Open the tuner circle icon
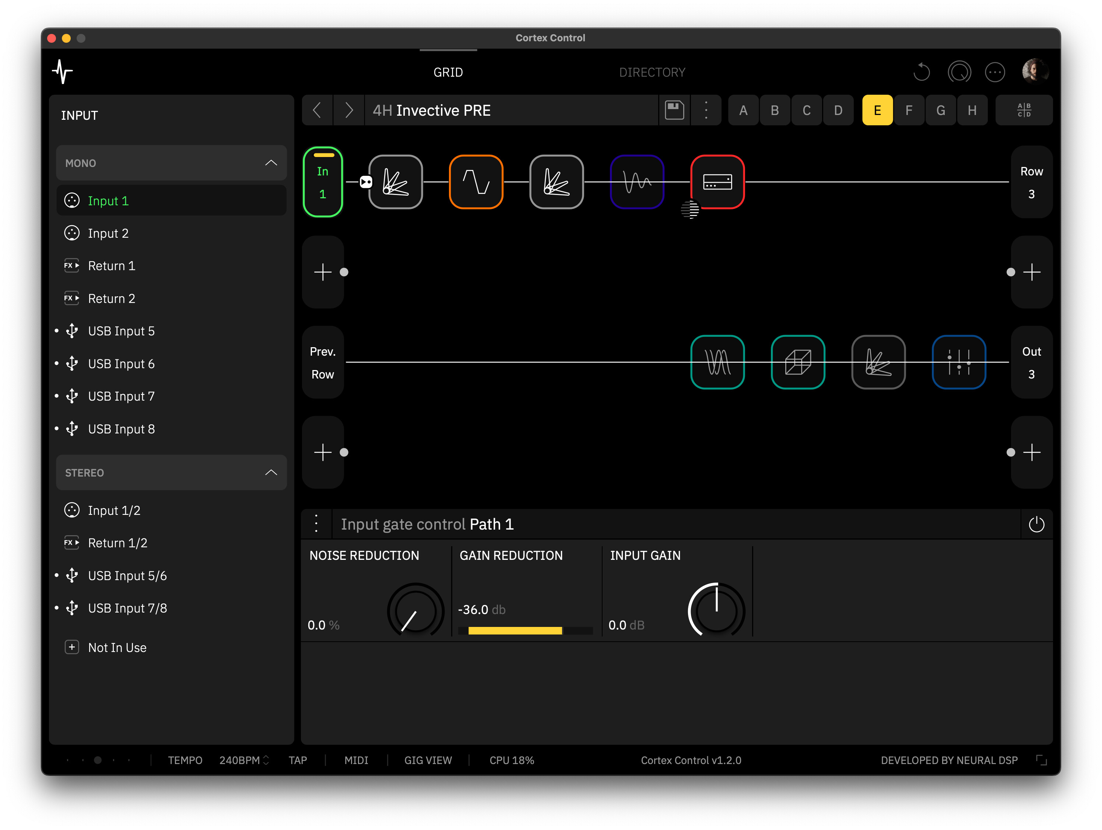Screen dimensions: 1102x830 click(x=959, y=72)
